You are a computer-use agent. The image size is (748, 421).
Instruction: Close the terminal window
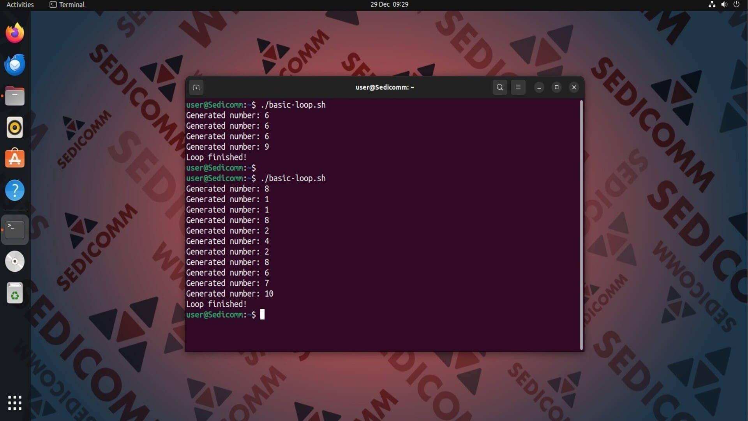pyautogui.click(x=574, y=87)
